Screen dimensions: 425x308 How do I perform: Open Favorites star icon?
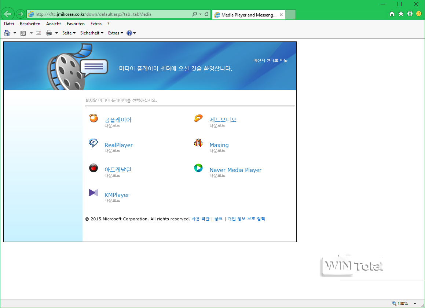pyautogui.click(x=401, y=14)
